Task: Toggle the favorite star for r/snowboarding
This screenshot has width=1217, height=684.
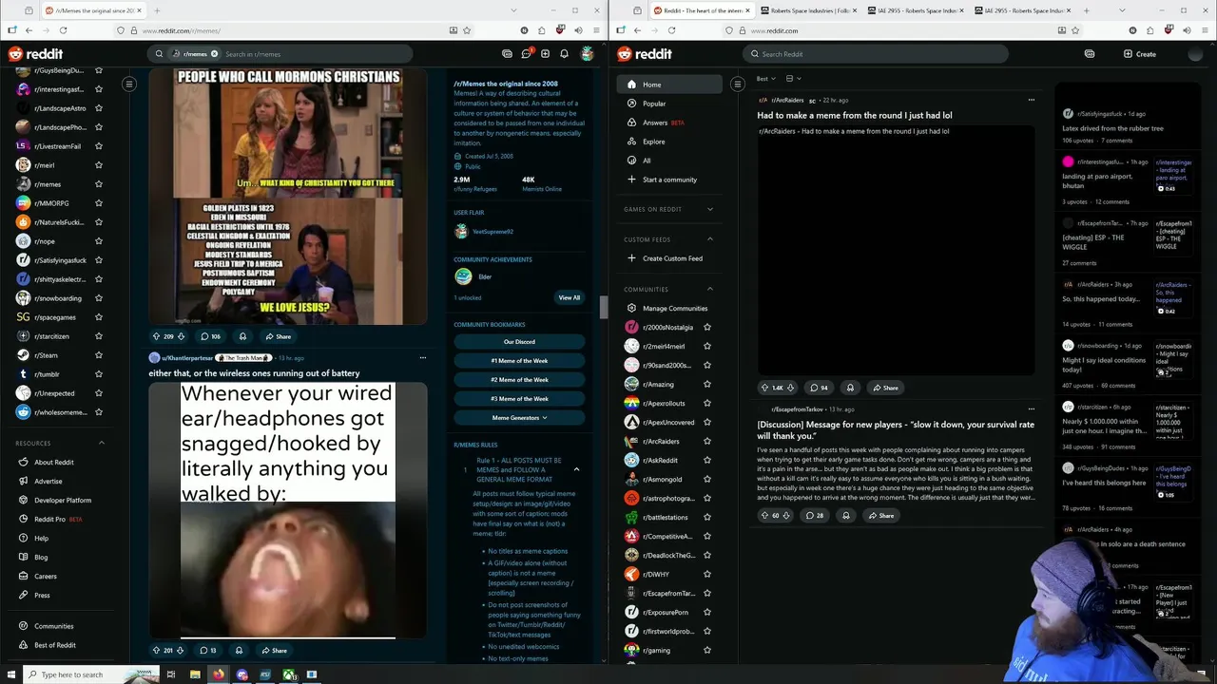Action: tap(99, 298)
